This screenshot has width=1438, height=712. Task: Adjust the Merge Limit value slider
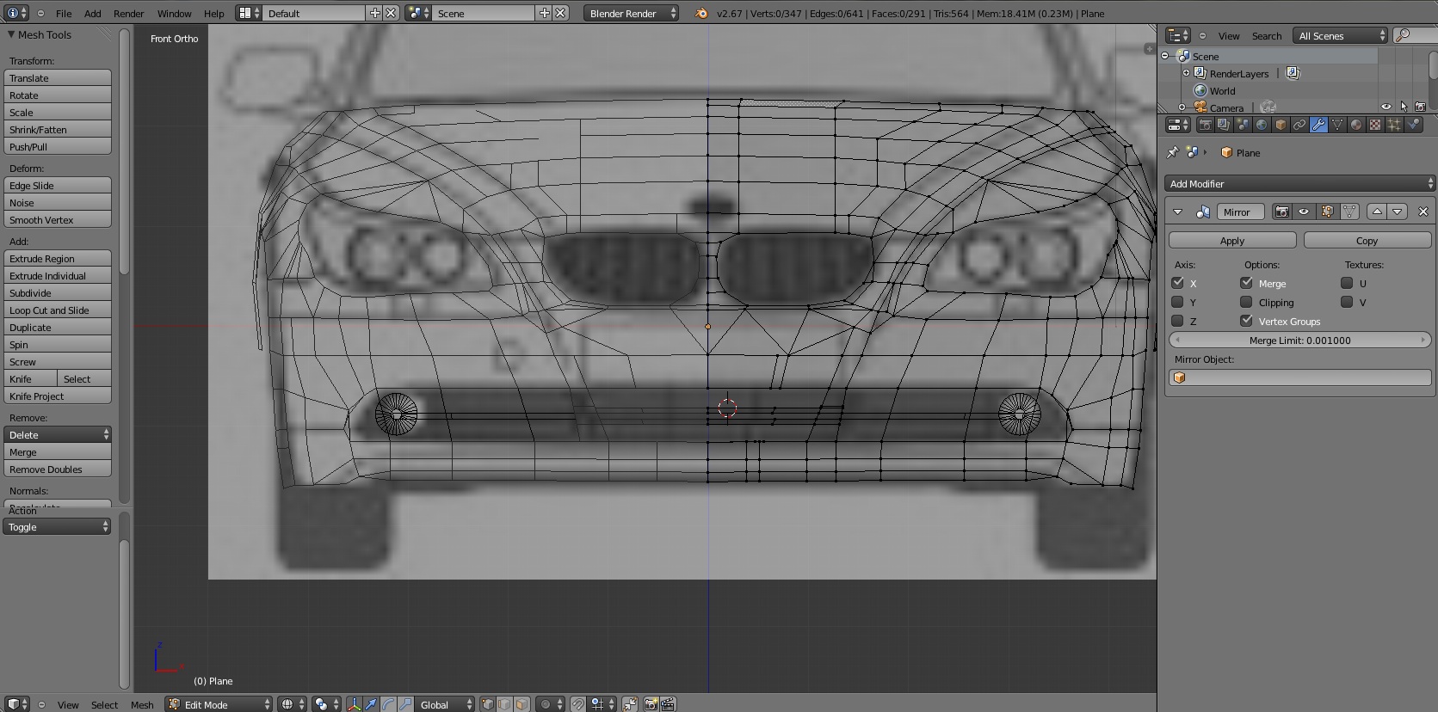[1299, 341]
